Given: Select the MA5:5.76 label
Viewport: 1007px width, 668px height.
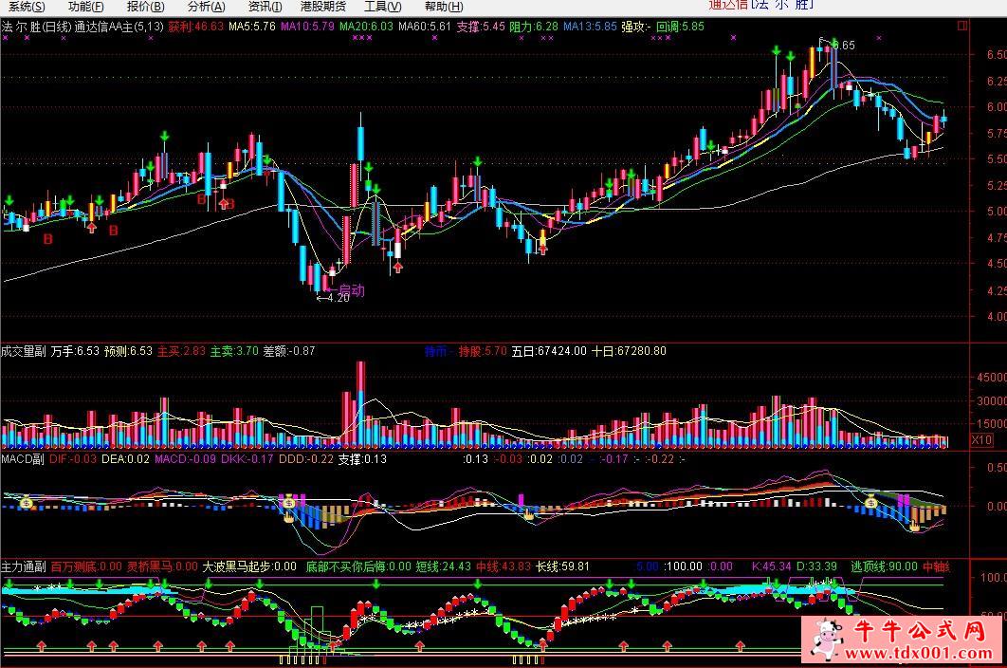Looking at the screenshot, I should (252, 27).
